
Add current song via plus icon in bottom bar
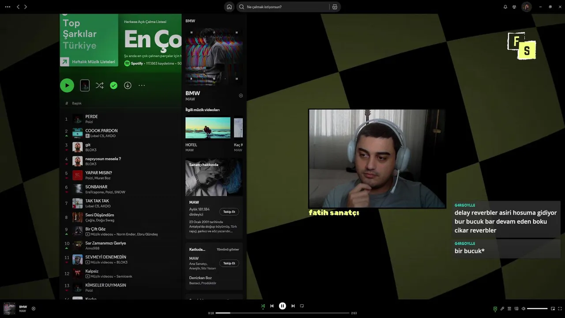tap(34, 309)
